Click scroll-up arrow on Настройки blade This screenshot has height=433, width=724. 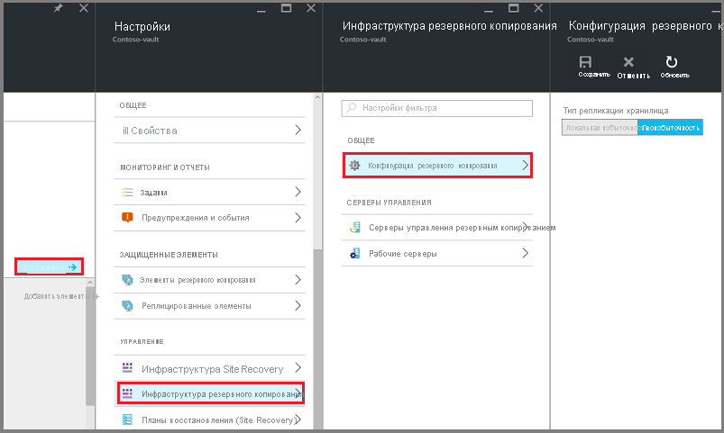pos(317,97)
